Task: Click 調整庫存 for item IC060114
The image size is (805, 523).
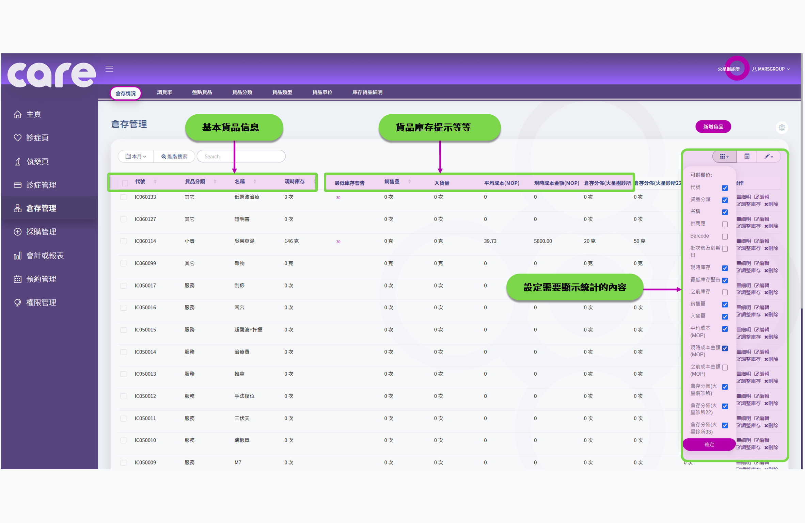Action: [x=748, y=248]
